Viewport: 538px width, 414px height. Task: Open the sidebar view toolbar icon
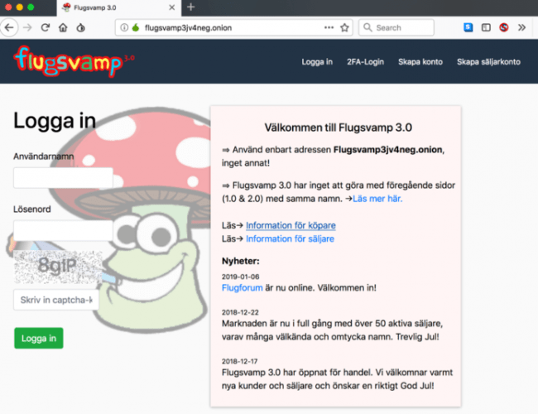click(x=486, y=27)
